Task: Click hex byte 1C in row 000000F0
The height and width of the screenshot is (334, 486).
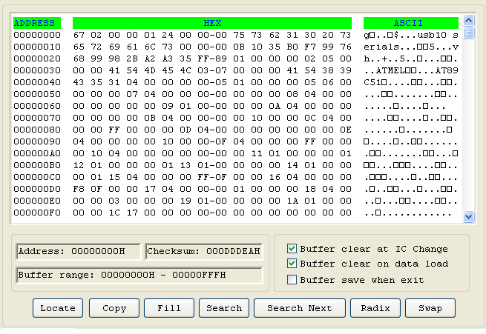Action: pos(114,213)
